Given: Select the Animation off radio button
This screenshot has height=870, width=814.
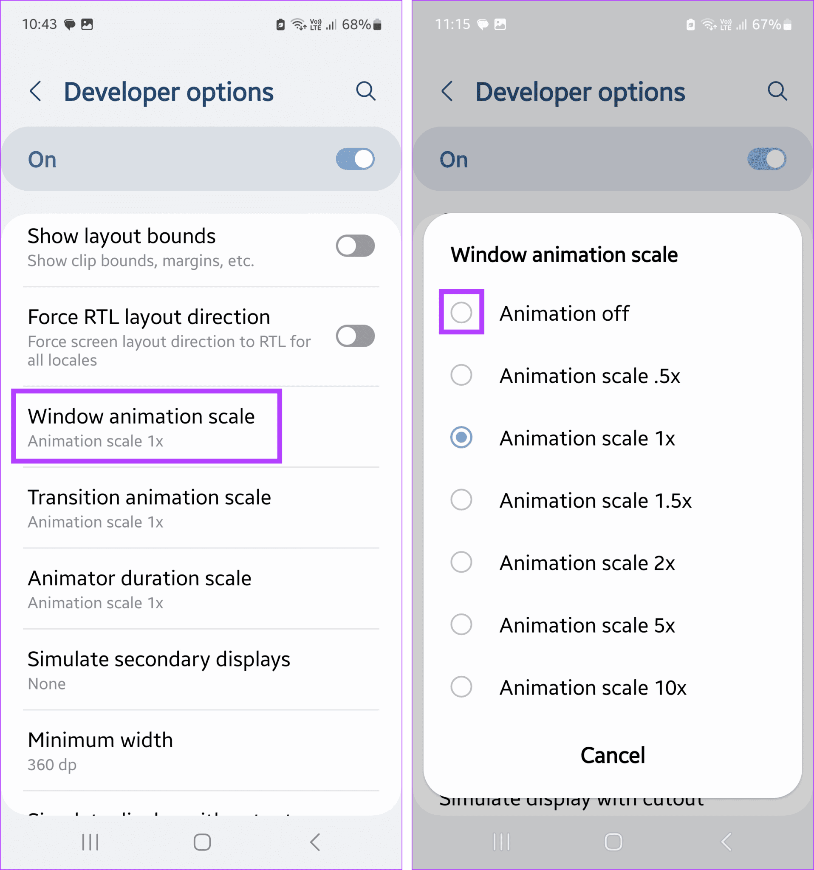Looking at the screenshot, I should [461, 313].
